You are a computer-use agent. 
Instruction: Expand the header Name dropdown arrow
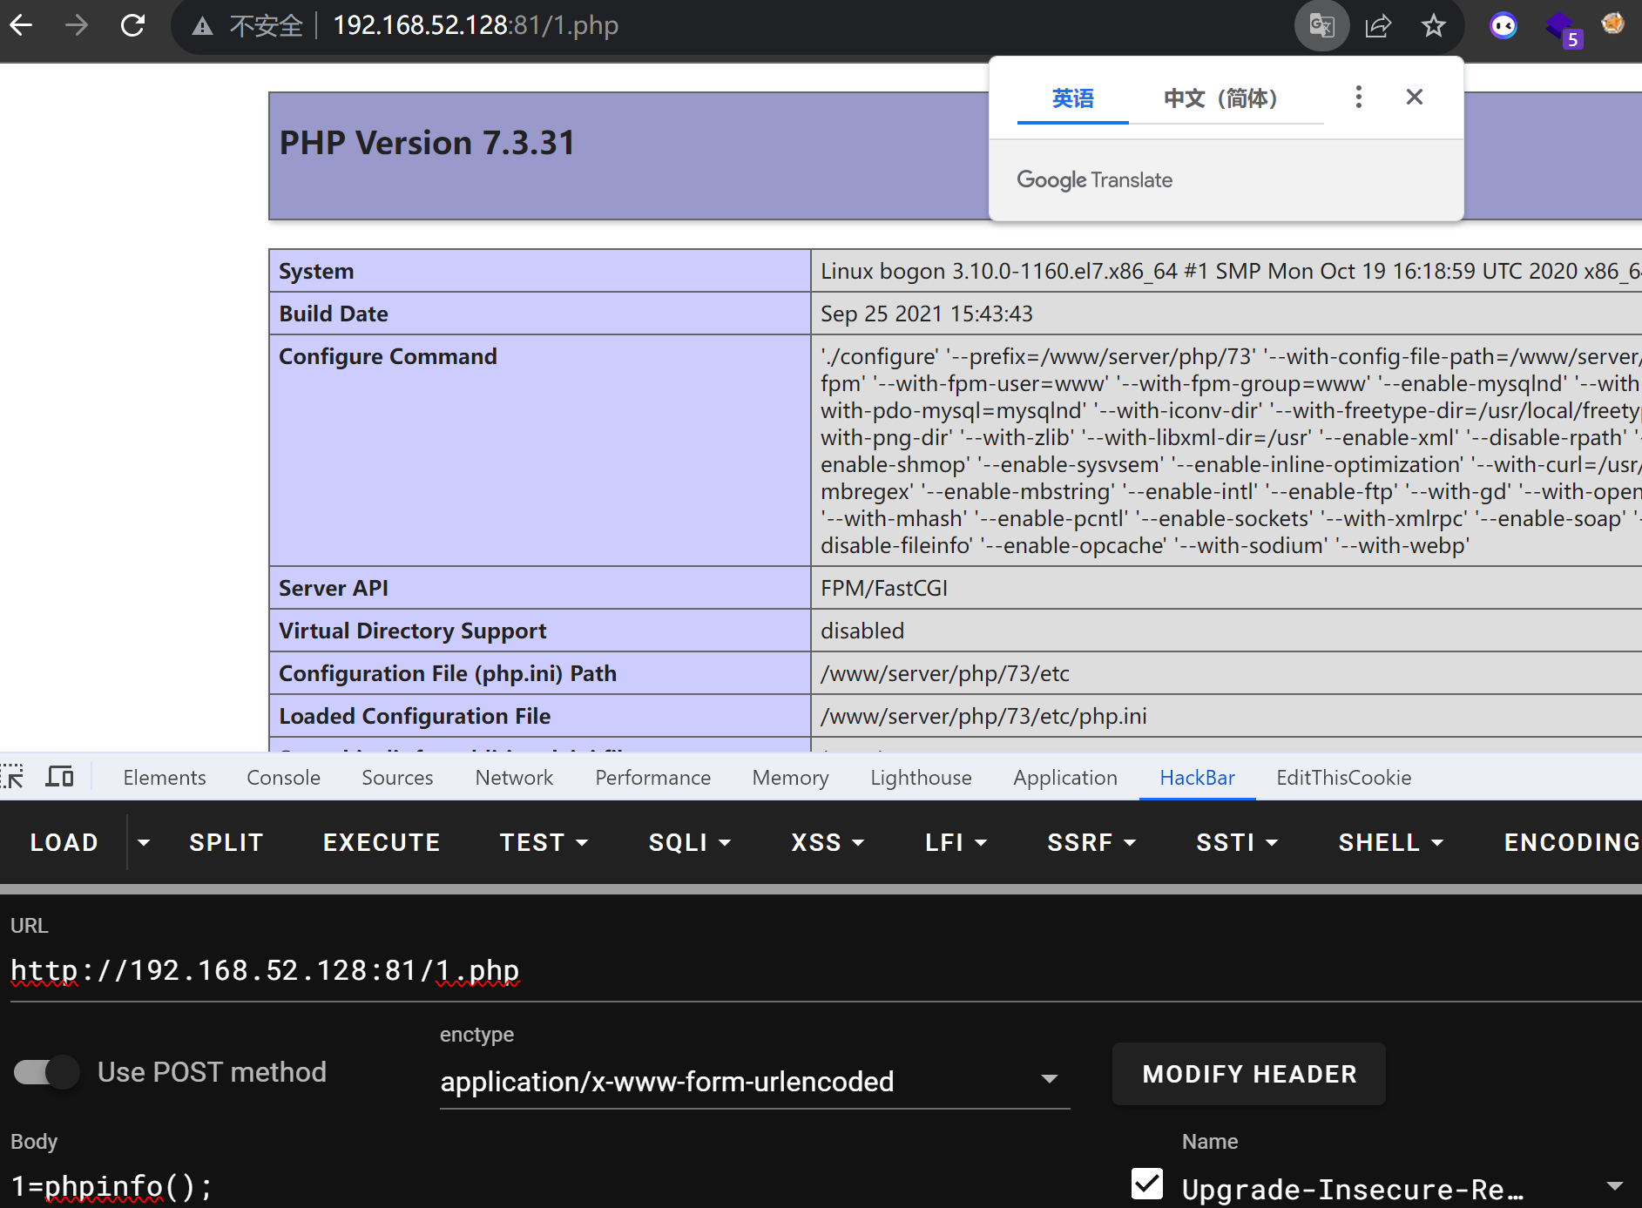click(x=1614, y=1186)
